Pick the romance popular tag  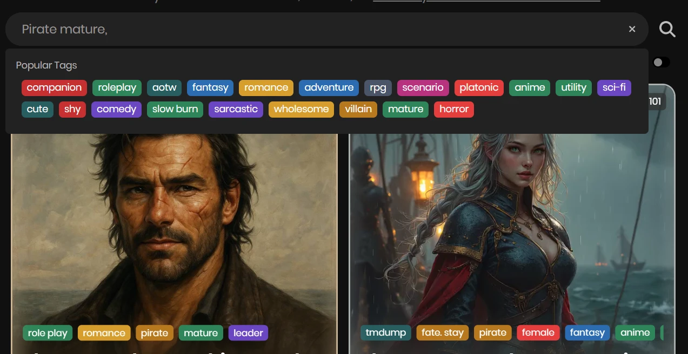coord(266,88)
